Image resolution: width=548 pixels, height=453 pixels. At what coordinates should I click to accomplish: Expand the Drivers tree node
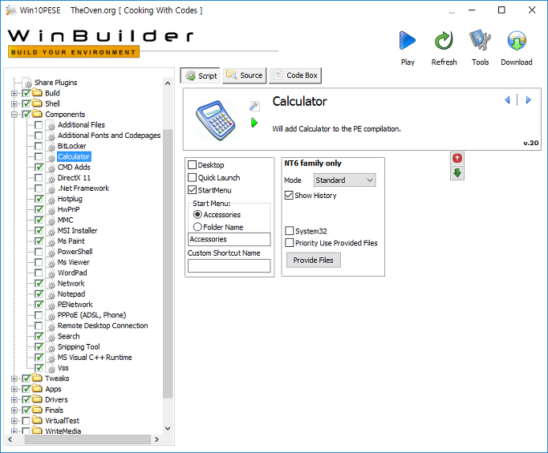[x=14, y=399]
